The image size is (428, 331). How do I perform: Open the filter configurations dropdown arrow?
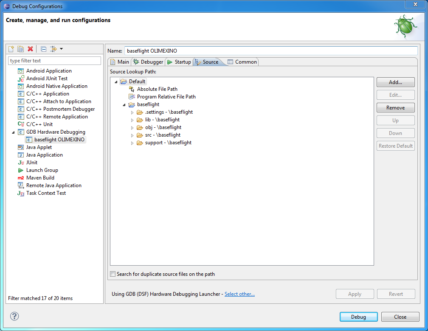61,49
